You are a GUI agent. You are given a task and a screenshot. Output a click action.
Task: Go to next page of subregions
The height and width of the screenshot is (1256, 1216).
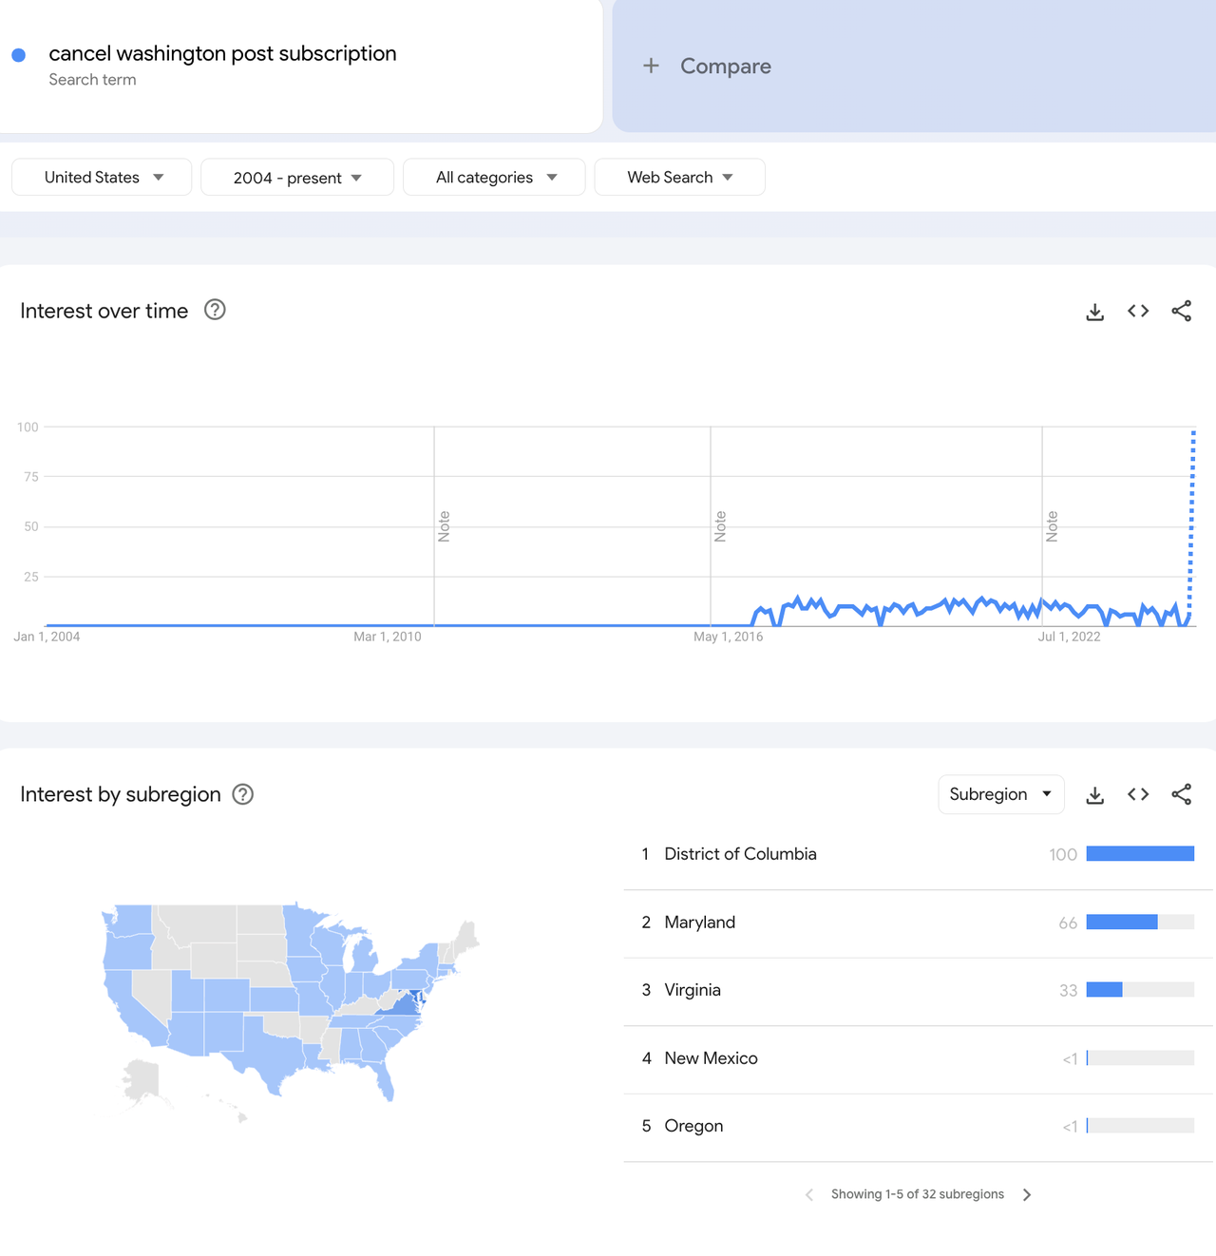point(1027,1195)
